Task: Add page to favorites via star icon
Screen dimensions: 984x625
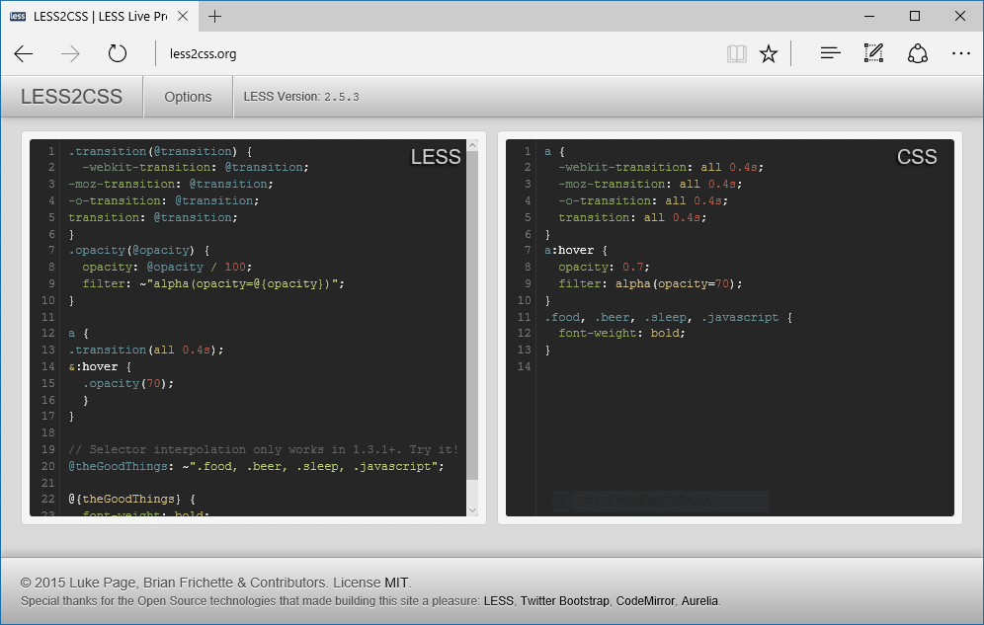Action: coord(769,53)
